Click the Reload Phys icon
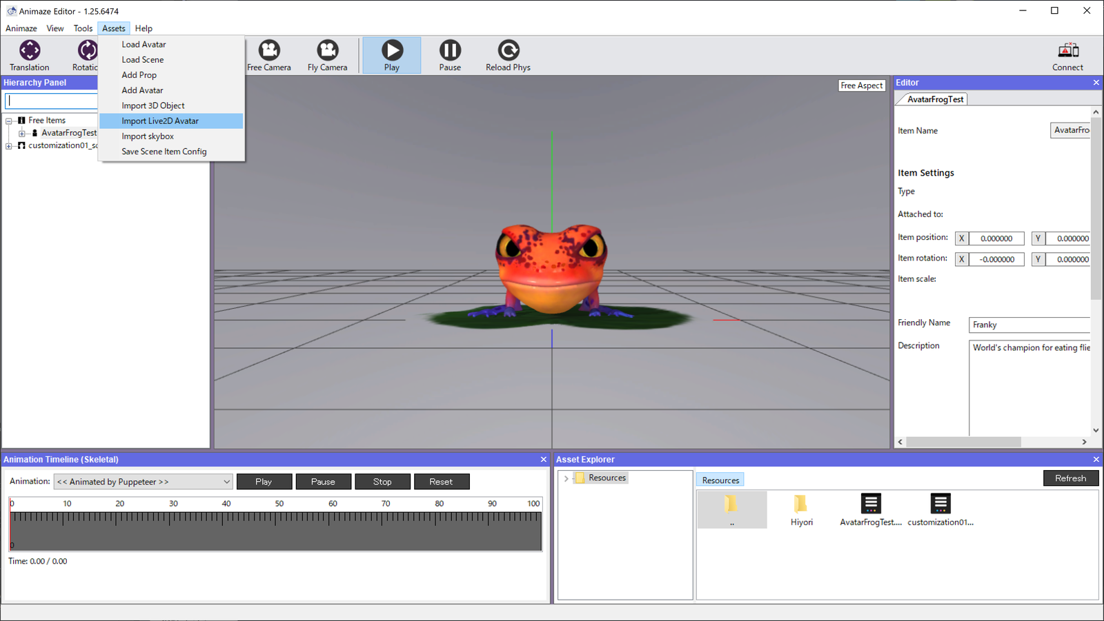 pyautogui.click(x=508, y=51)
